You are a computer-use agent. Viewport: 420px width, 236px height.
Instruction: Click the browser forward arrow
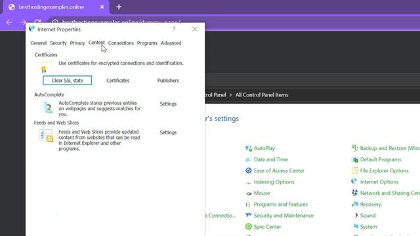23,22
